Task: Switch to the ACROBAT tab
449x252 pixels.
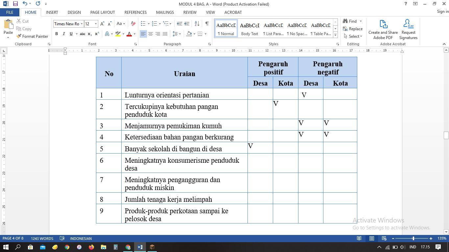Action: [x=233, y=12]
